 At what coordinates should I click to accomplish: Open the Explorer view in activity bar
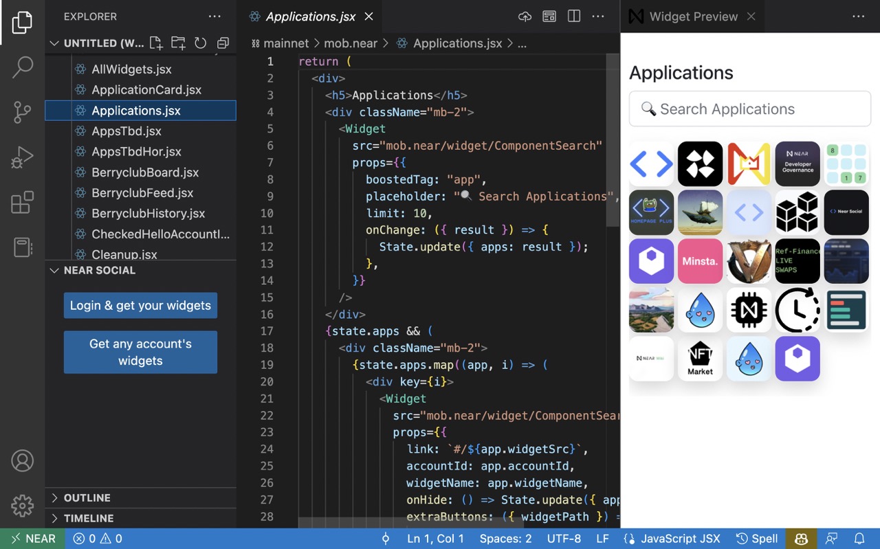pyautogui.click(x=22, y=23)
